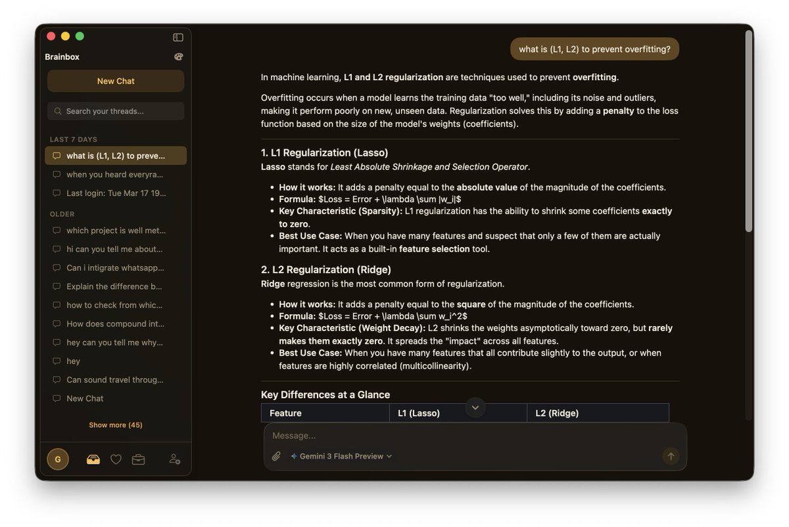Click the 'LAST 7 DAYS' section label

click(74, 139)
